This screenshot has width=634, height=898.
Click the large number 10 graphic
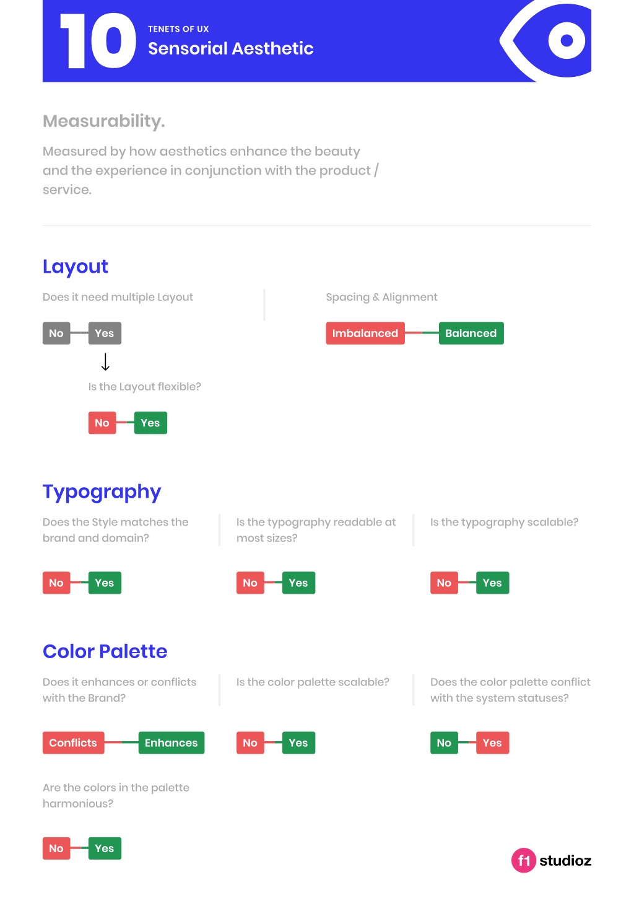(98, 41)
